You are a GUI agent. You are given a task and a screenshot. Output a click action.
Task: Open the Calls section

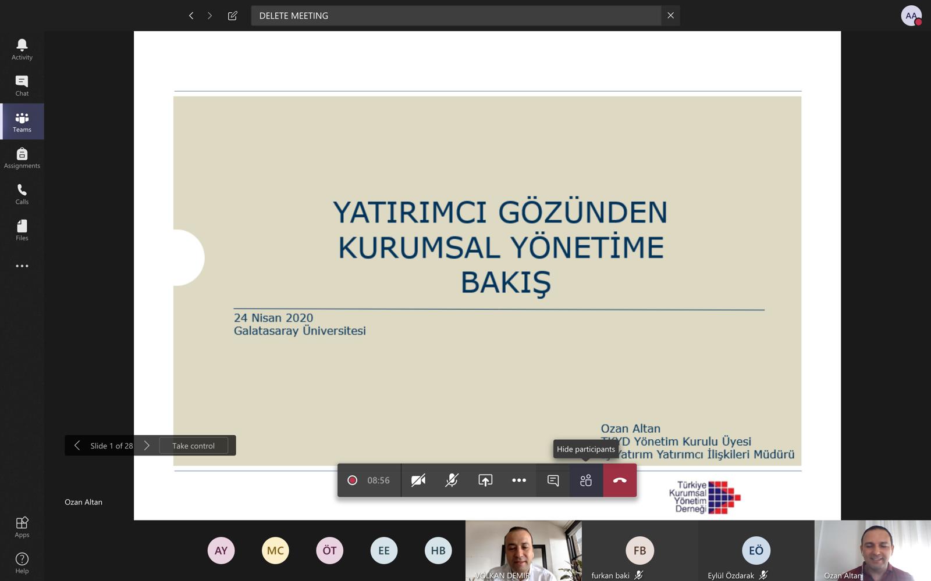point(22,194)
